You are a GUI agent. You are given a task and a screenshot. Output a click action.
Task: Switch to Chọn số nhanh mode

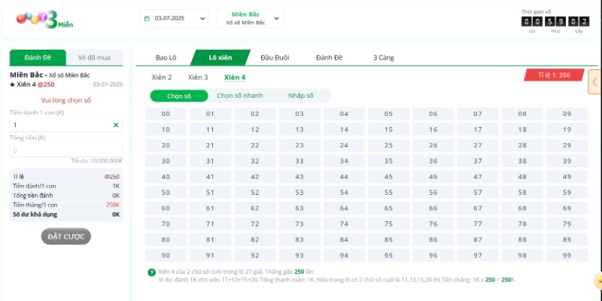pyautogui.click(x=240, y=96)
